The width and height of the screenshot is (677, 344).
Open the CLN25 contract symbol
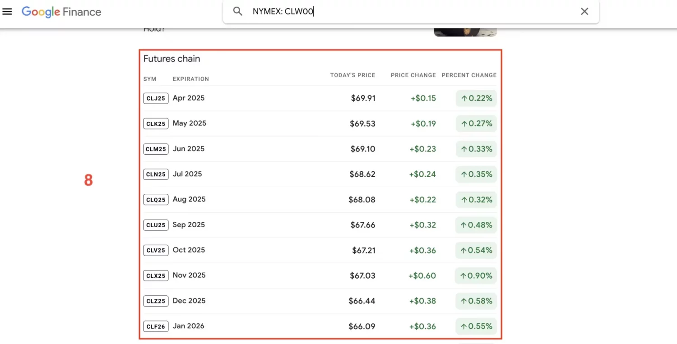156,174
